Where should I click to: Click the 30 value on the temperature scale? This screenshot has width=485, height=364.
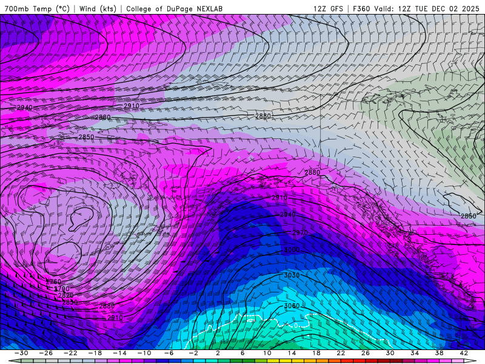pyautogui.click(x=390, y=353)
